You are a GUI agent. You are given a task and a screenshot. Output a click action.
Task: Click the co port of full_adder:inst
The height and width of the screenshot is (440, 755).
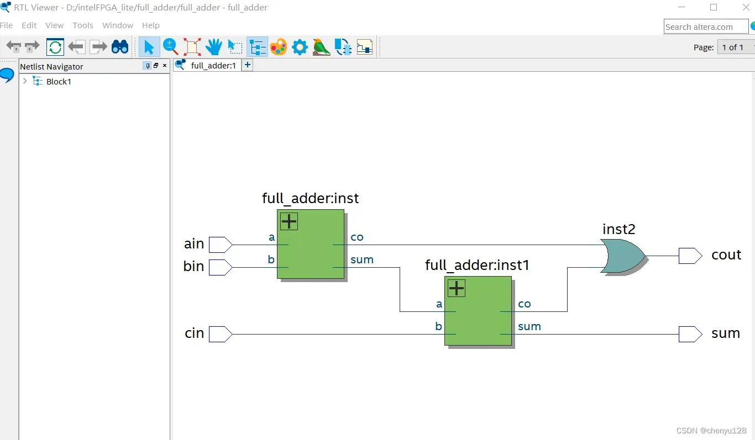[357, 237]
